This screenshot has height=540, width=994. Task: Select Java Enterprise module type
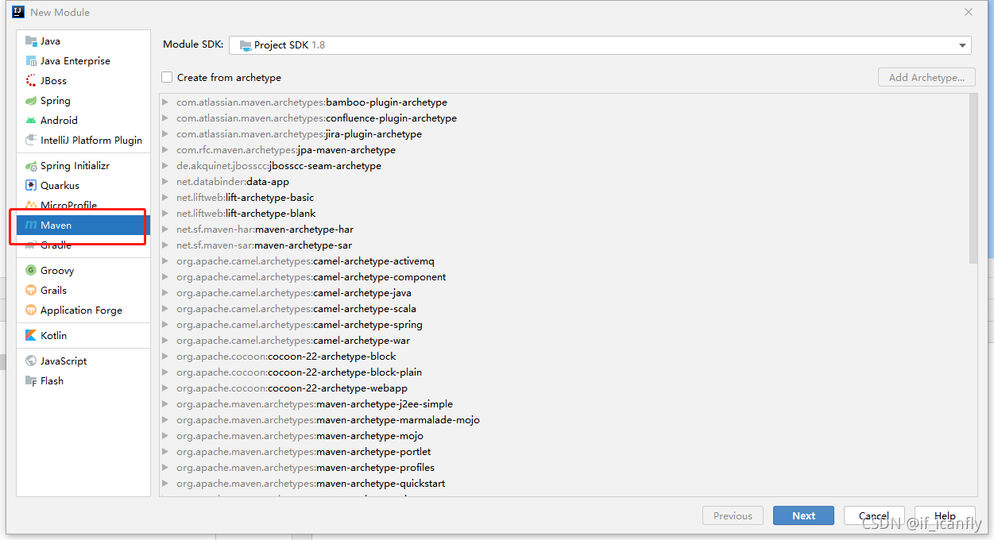pos(83,61)
